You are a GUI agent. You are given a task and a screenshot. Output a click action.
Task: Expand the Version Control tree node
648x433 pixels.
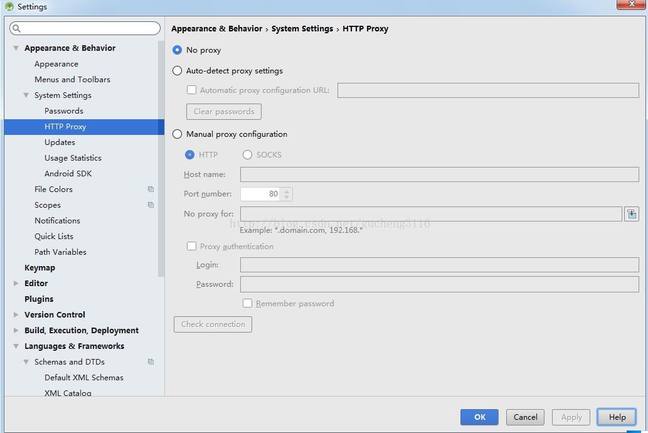click(16, 315)
